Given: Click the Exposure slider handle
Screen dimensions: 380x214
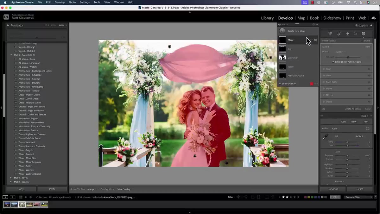Looking at the screenshot, I should coord(347,156).
